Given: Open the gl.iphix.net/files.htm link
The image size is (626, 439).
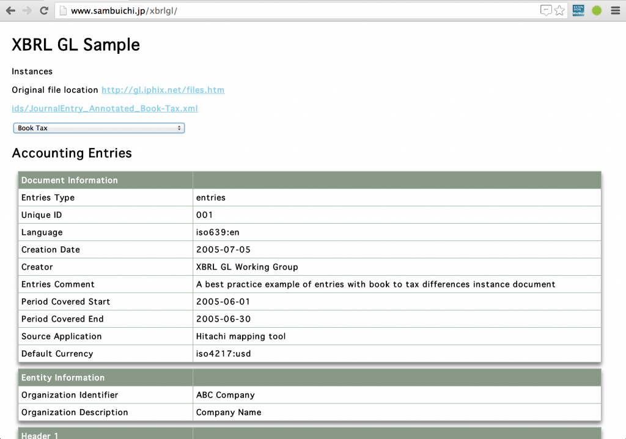Looking at the screenshot, I should (163, 90).
